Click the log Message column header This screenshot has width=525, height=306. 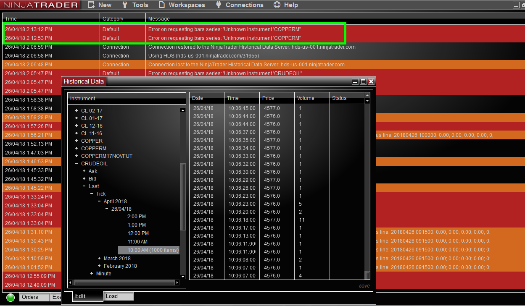click(x=335, y=18)
